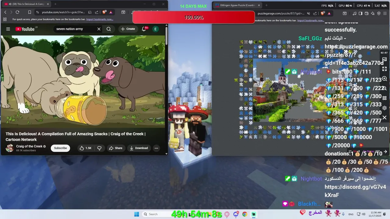Viewport: 390px width, 219px height.
Task: Toggle puzzle fullscreen icon
Action: pos(385,69)
